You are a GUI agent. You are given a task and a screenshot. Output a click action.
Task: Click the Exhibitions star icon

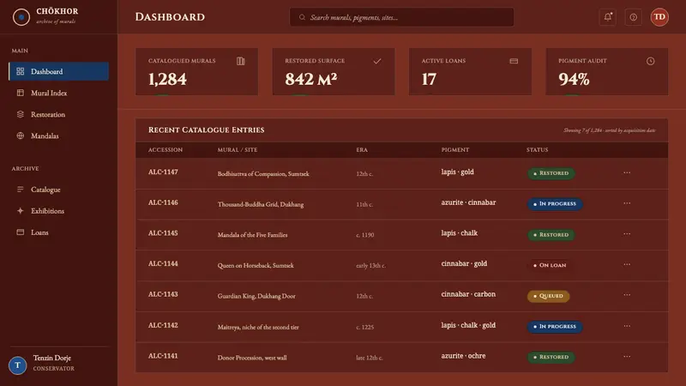coord(20,211)
